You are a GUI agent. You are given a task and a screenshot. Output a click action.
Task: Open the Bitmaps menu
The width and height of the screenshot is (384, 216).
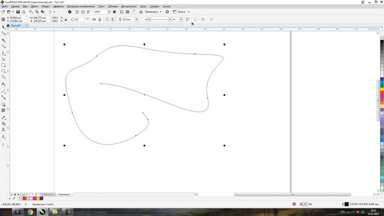pos(81,7)
